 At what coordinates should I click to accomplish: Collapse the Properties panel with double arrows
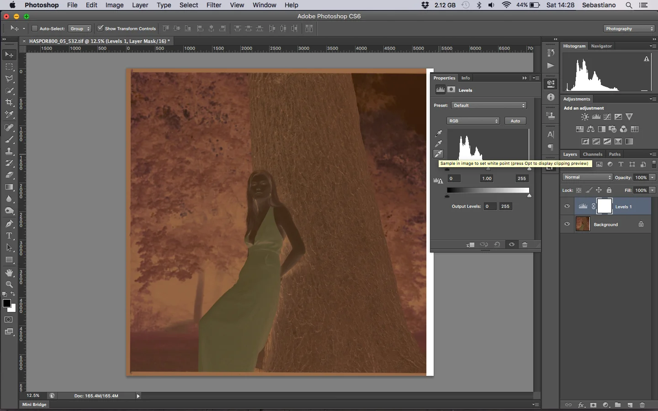tap(525, 78)
